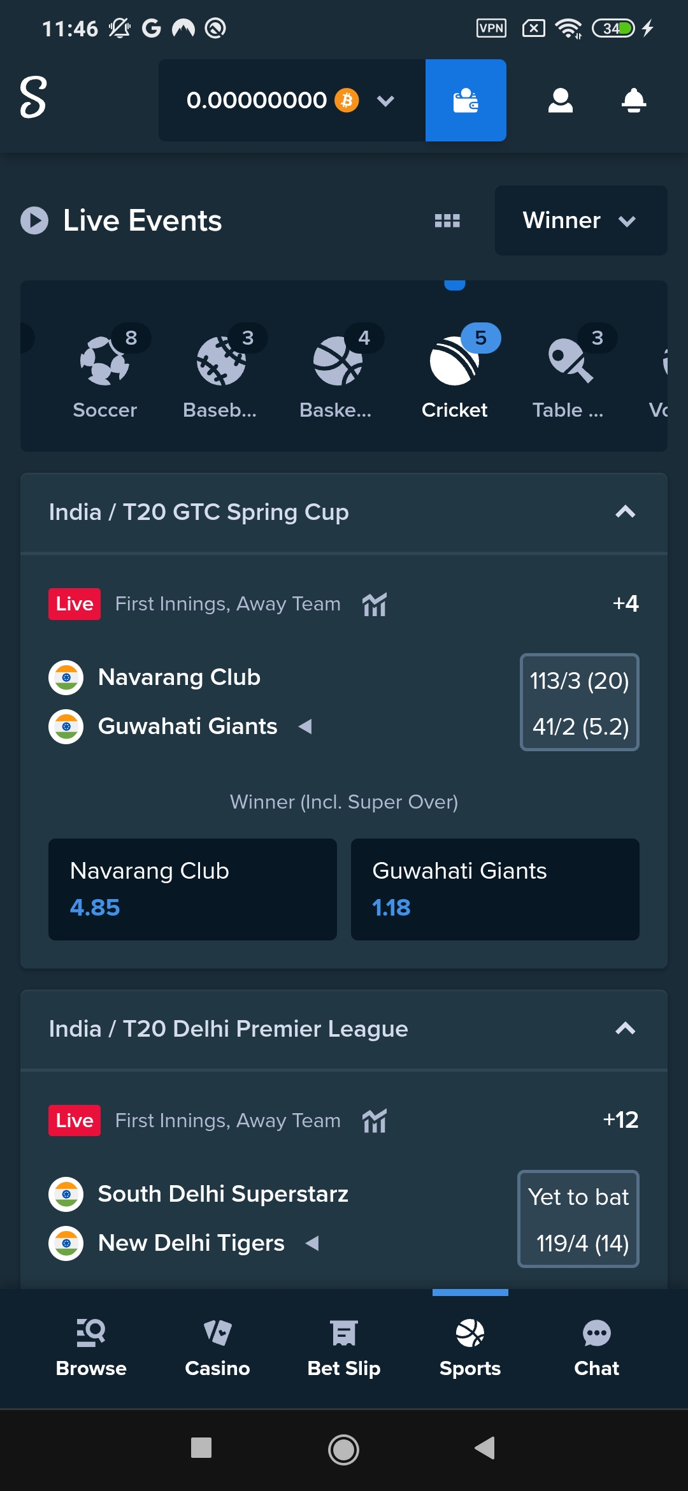Open the blue wallet button
The image size is (688, 1491).
click(466, 99)
